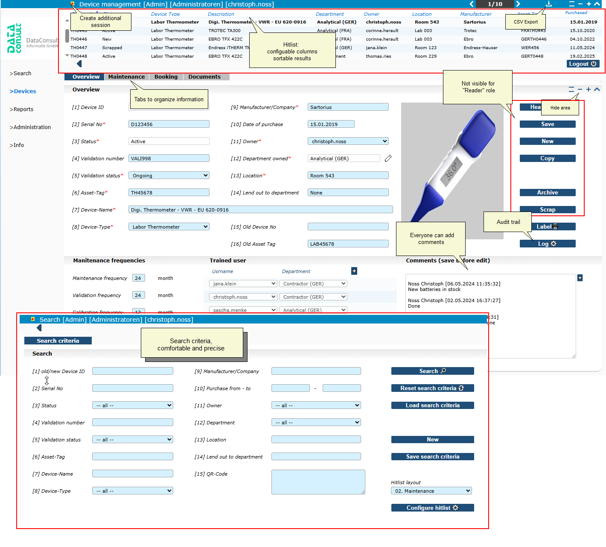The height and width of the screenshot is (547, 606).
Task: Go to next record with right arrow
Action: pos(518,4)
